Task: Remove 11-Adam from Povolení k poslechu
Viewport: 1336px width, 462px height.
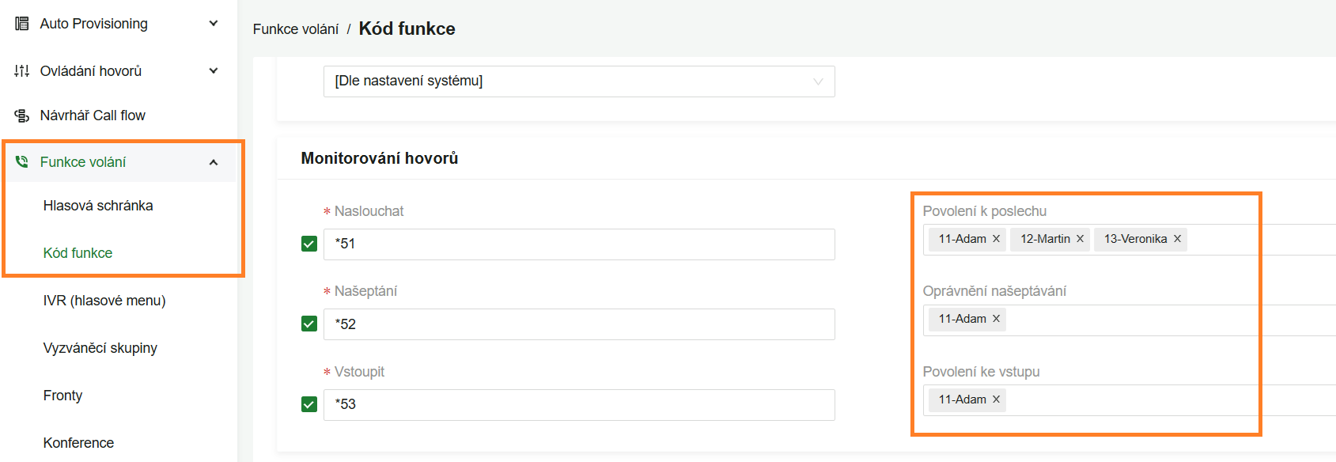Action: click(996, 239)
